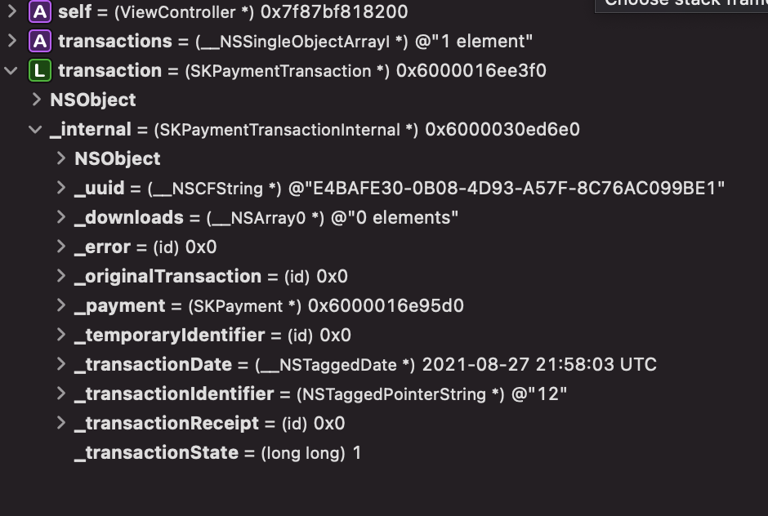Collapse the _internal disclosure chevron
768x516 pixels.
tap(35, 130)
